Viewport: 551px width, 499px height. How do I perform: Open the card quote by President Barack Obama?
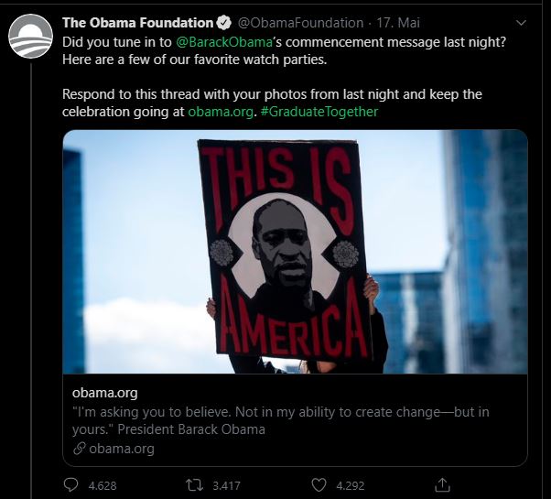click(281, 420)
